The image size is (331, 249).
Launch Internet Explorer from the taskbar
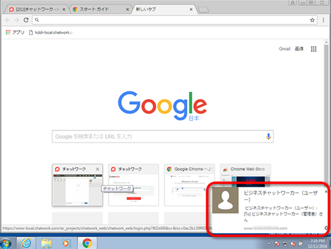click(26, 243)
